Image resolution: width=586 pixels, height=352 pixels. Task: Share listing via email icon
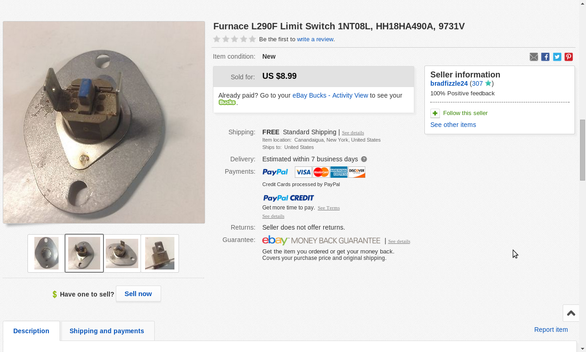pos(534,57)
